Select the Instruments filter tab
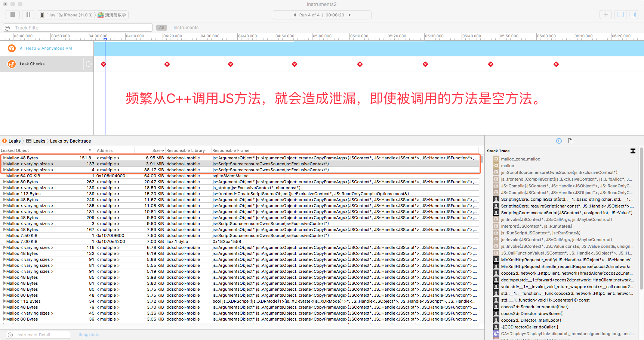 coord(186,28)
